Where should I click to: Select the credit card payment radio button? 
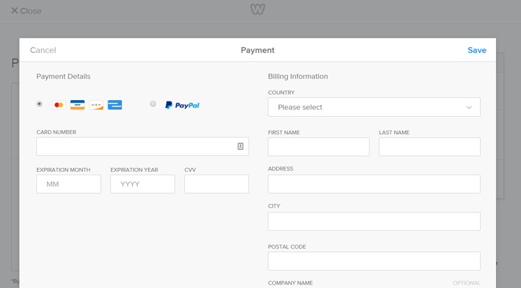point(39,104)
